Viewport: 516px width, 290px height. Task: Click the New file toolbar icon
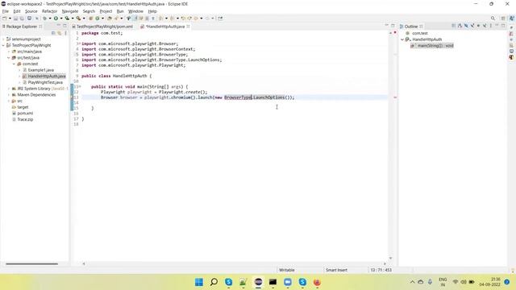[5, 19]
